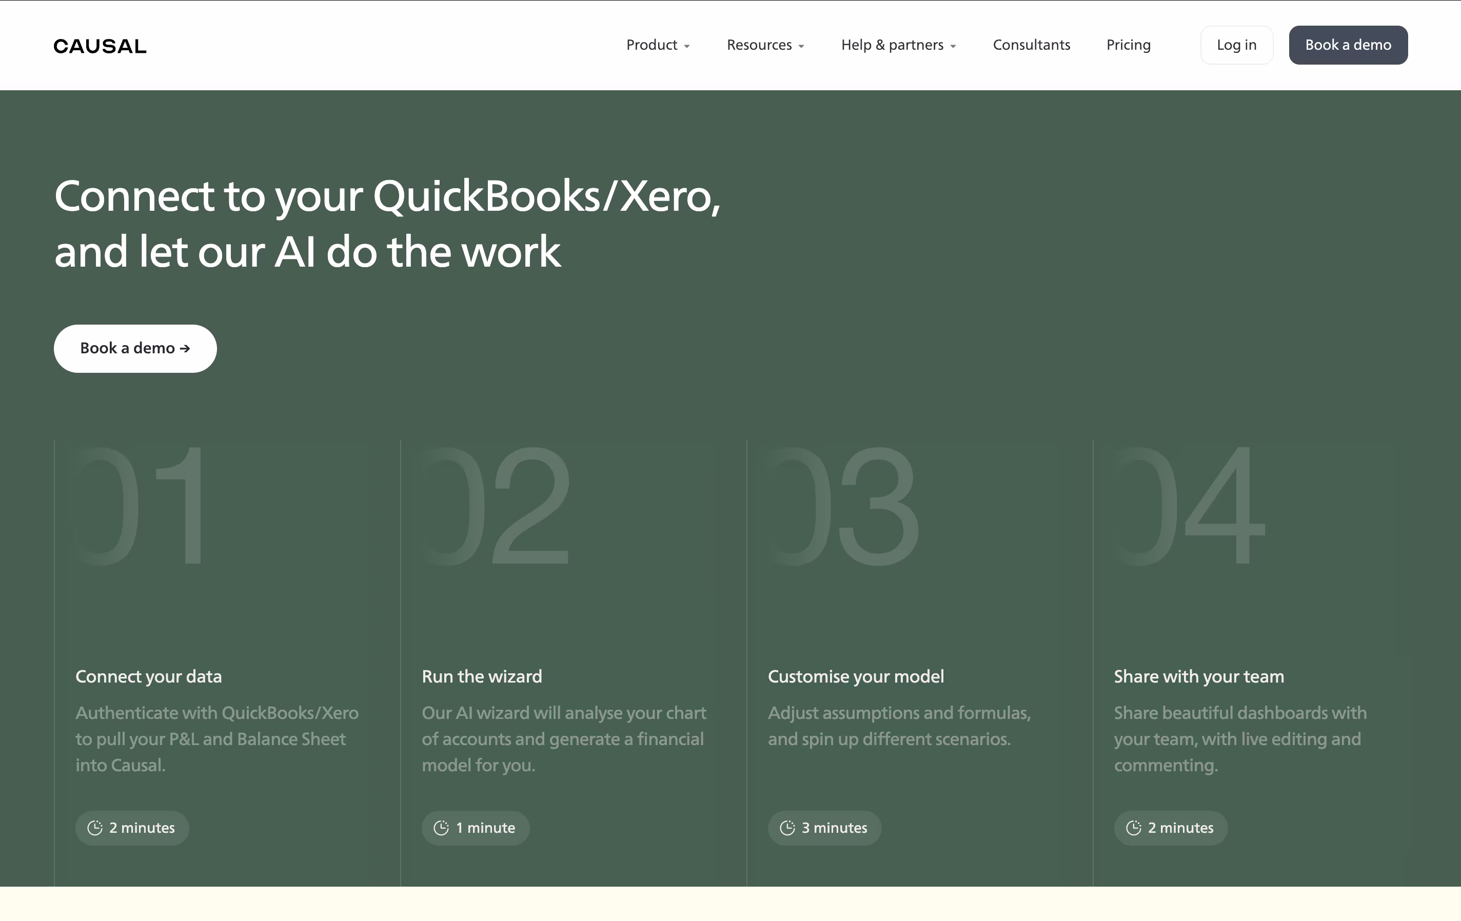Select the "Share with your team" heading
Image resolution: width=1461 pixels, height=921 pixels.
pos(1199,676)
